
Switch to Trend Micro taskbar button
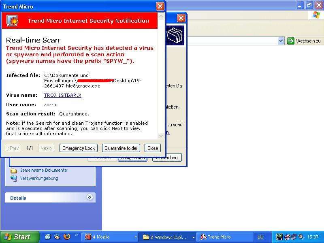point(225,237)
